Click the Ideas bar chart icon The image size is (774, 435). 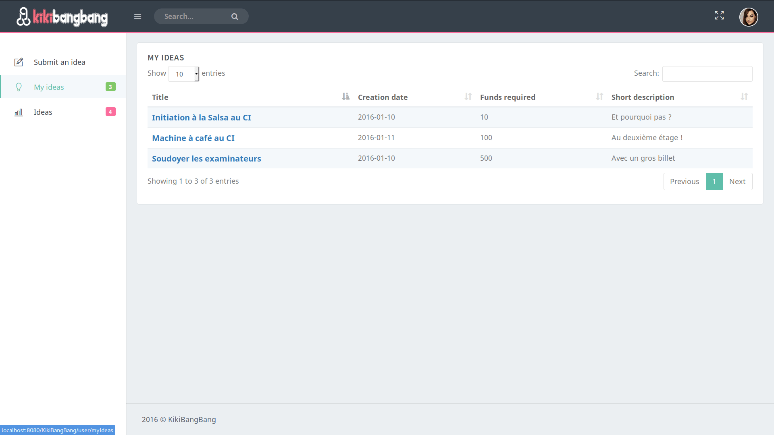point(19,112)
